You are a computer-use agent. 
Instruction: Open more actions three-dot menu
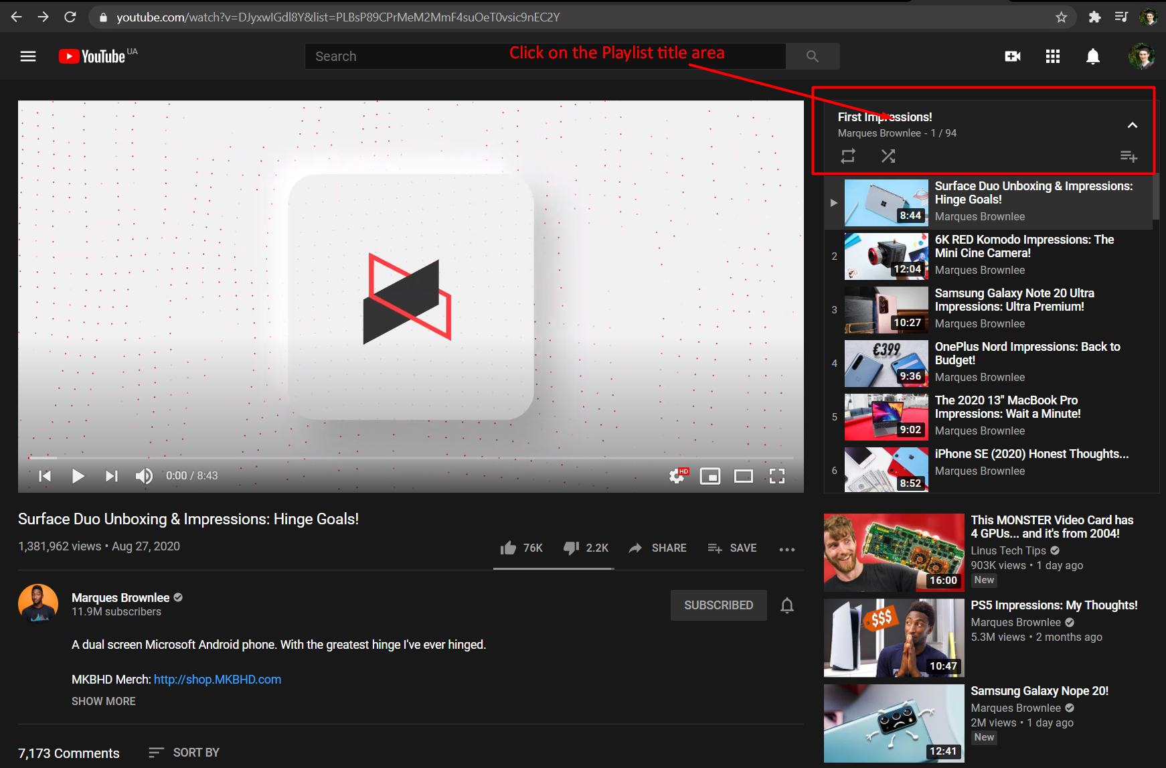(x=787, y=549)
